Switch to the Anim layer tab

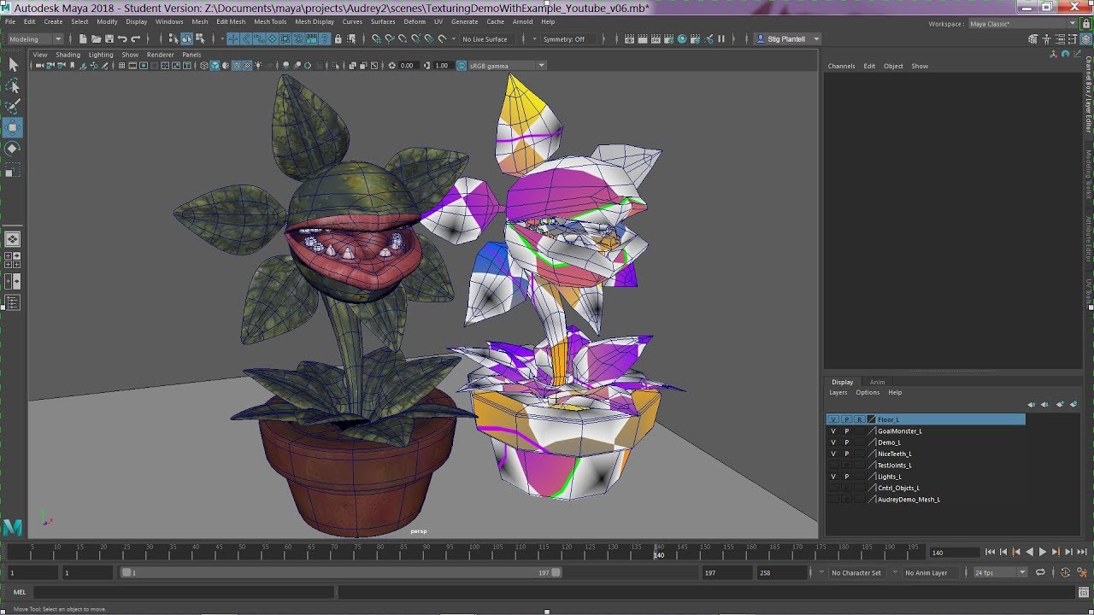point(877,382)
